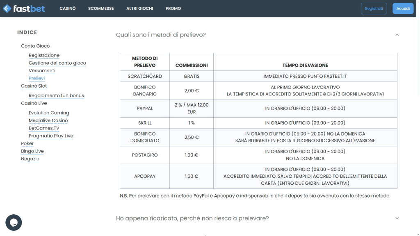Open the BetGames.TV sidebar link
420x236 pixels.
pyautogui.click(x=44, y=128)
